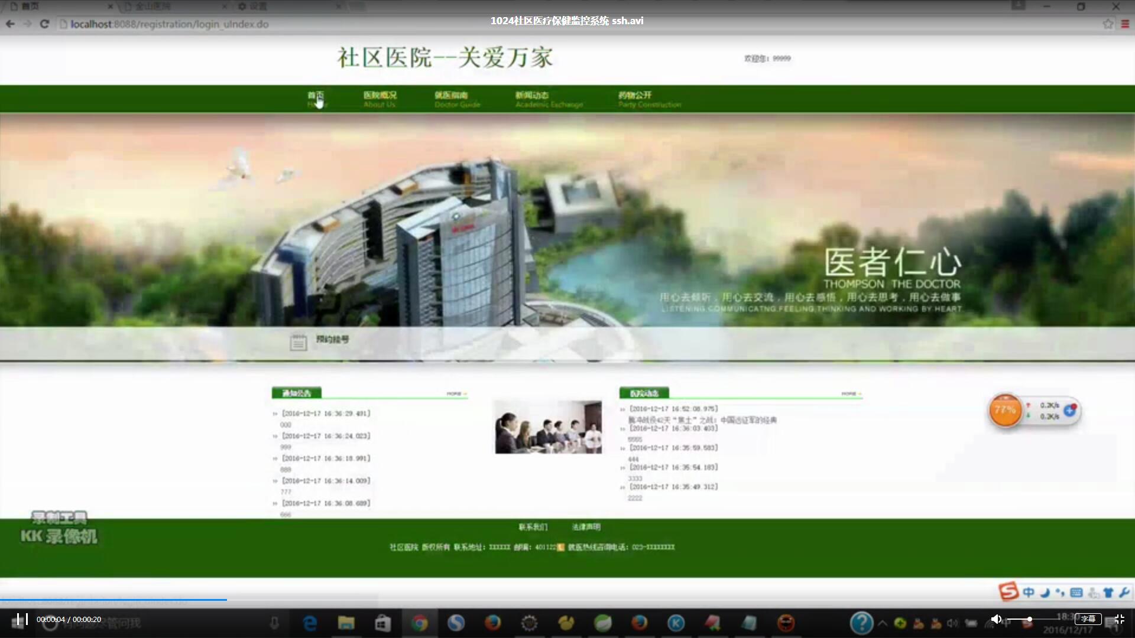Exit fullscreen with the shrink icon
The image size is (1135, 638).
click(x=1119, y=619)
